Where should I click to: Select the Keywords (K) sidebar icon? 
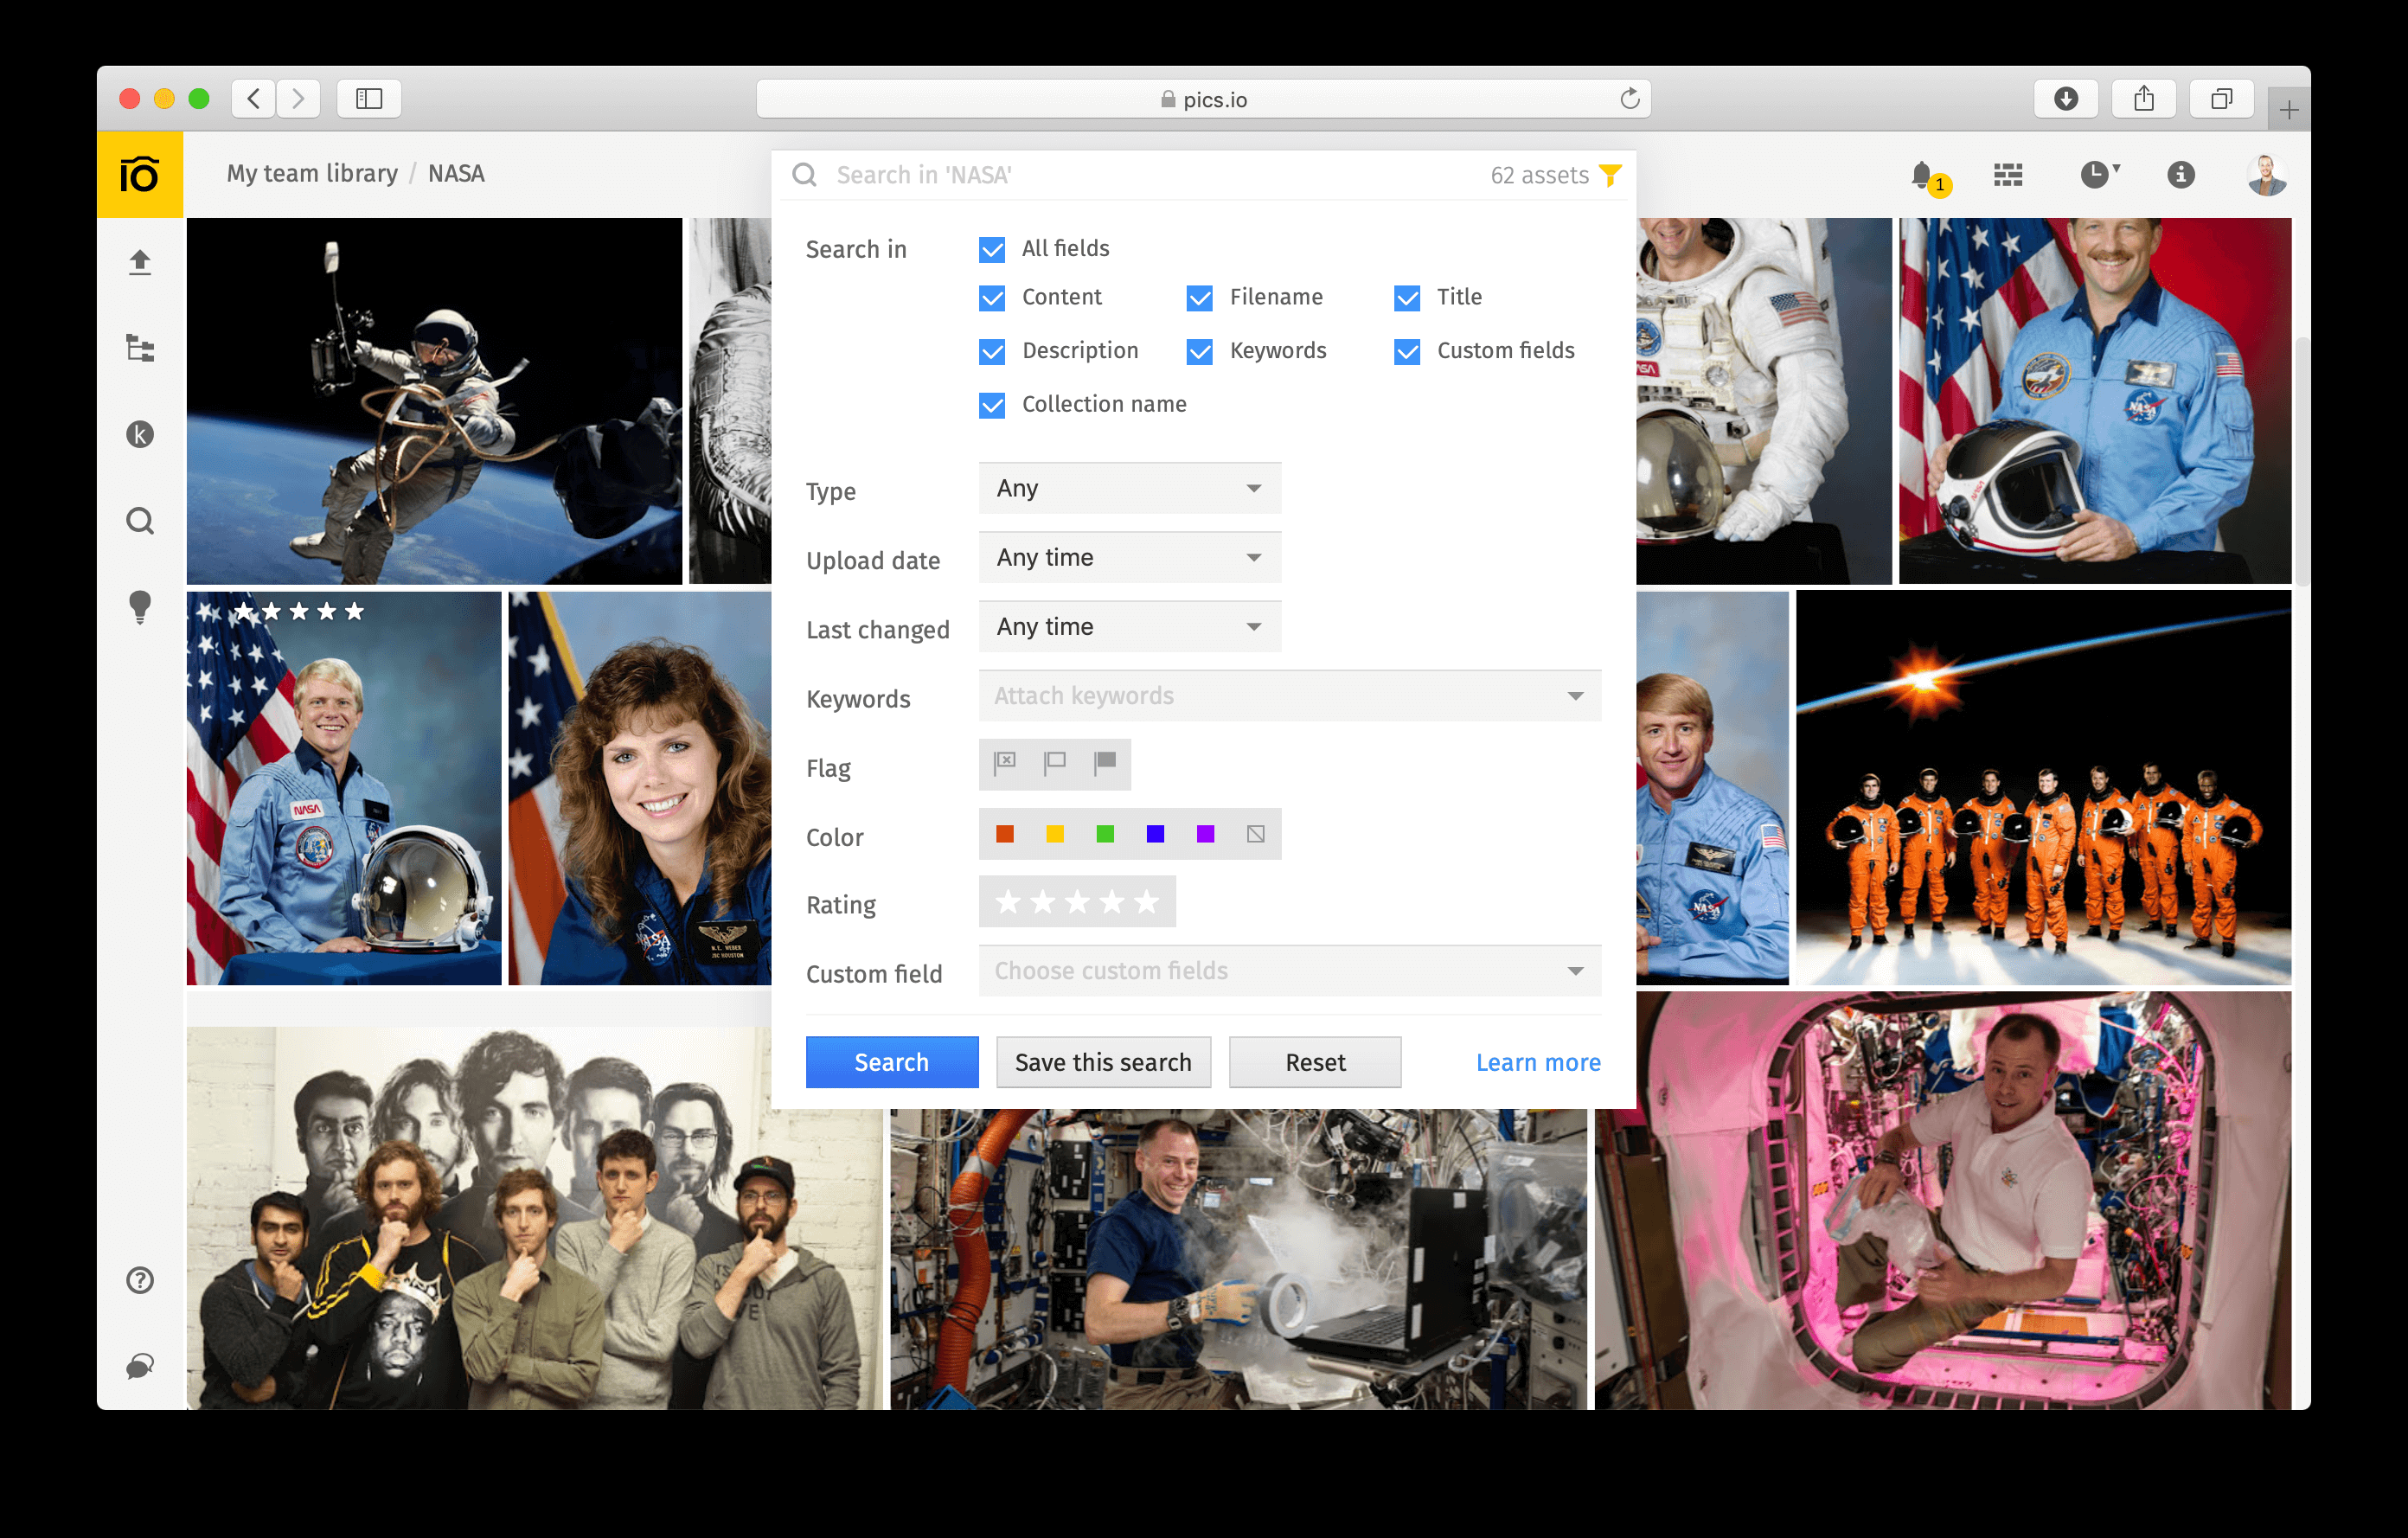point(140,434)
